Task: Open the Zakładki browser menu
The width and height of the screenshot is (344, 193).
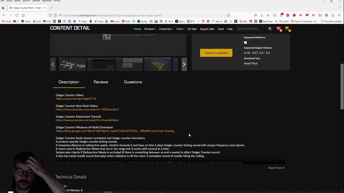Action: pos(36,1)
